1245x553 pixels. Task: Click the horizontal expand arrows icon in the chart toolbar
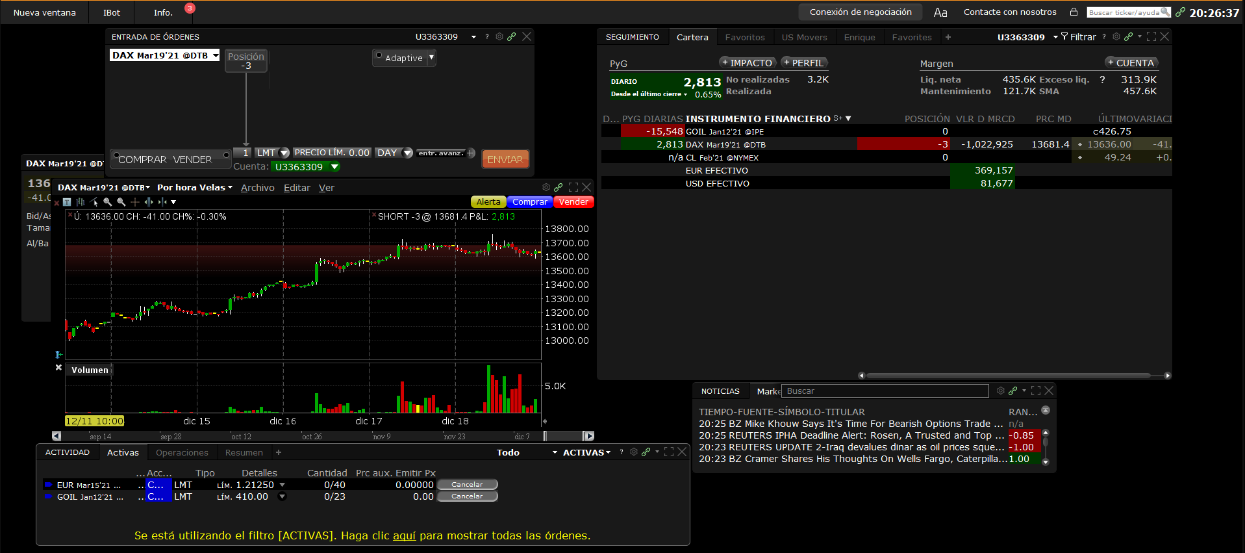click(149, 202)
